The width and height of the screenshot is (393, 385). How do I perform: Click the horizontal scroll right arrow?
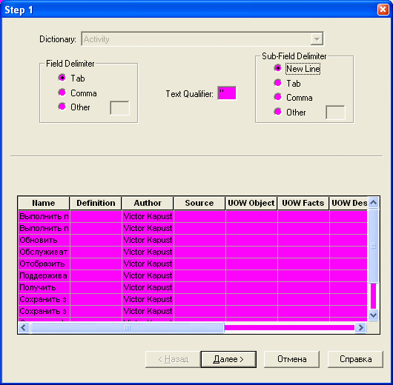point(361,327)
